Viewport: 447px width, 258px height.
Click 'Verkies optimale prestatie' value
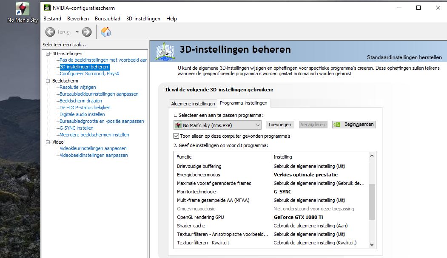306,175
